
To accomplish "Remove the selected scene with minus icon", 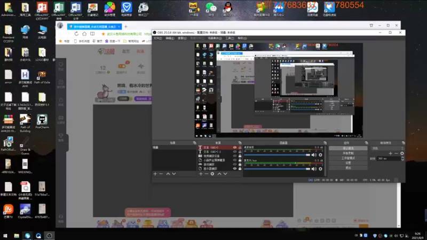I will tap(161, 174).
